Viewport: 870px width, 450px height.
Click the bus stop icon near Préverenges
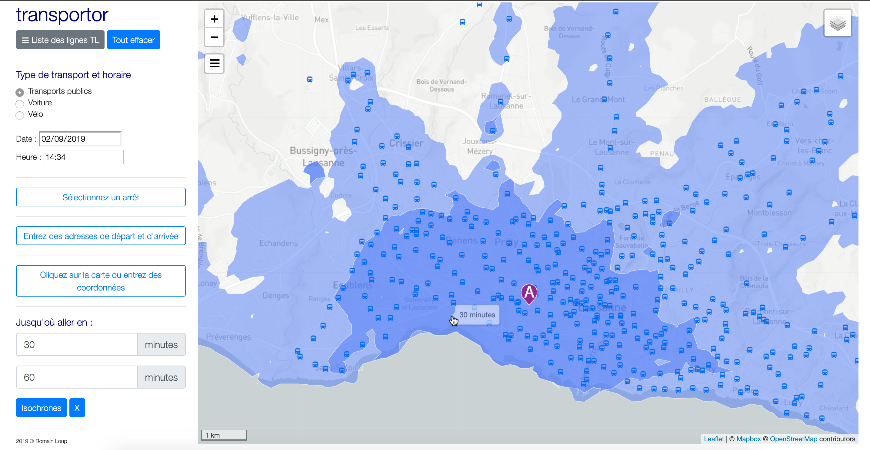point(313,338)
